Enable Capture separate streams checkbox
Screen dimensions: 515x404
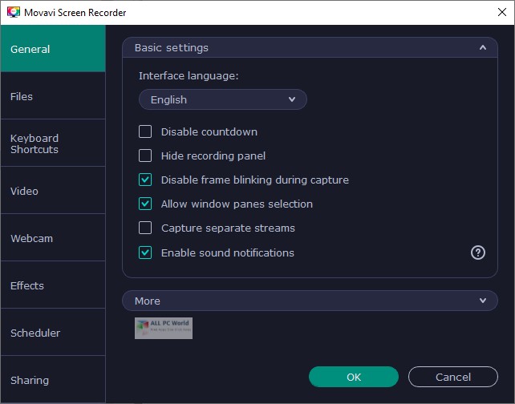145,228
